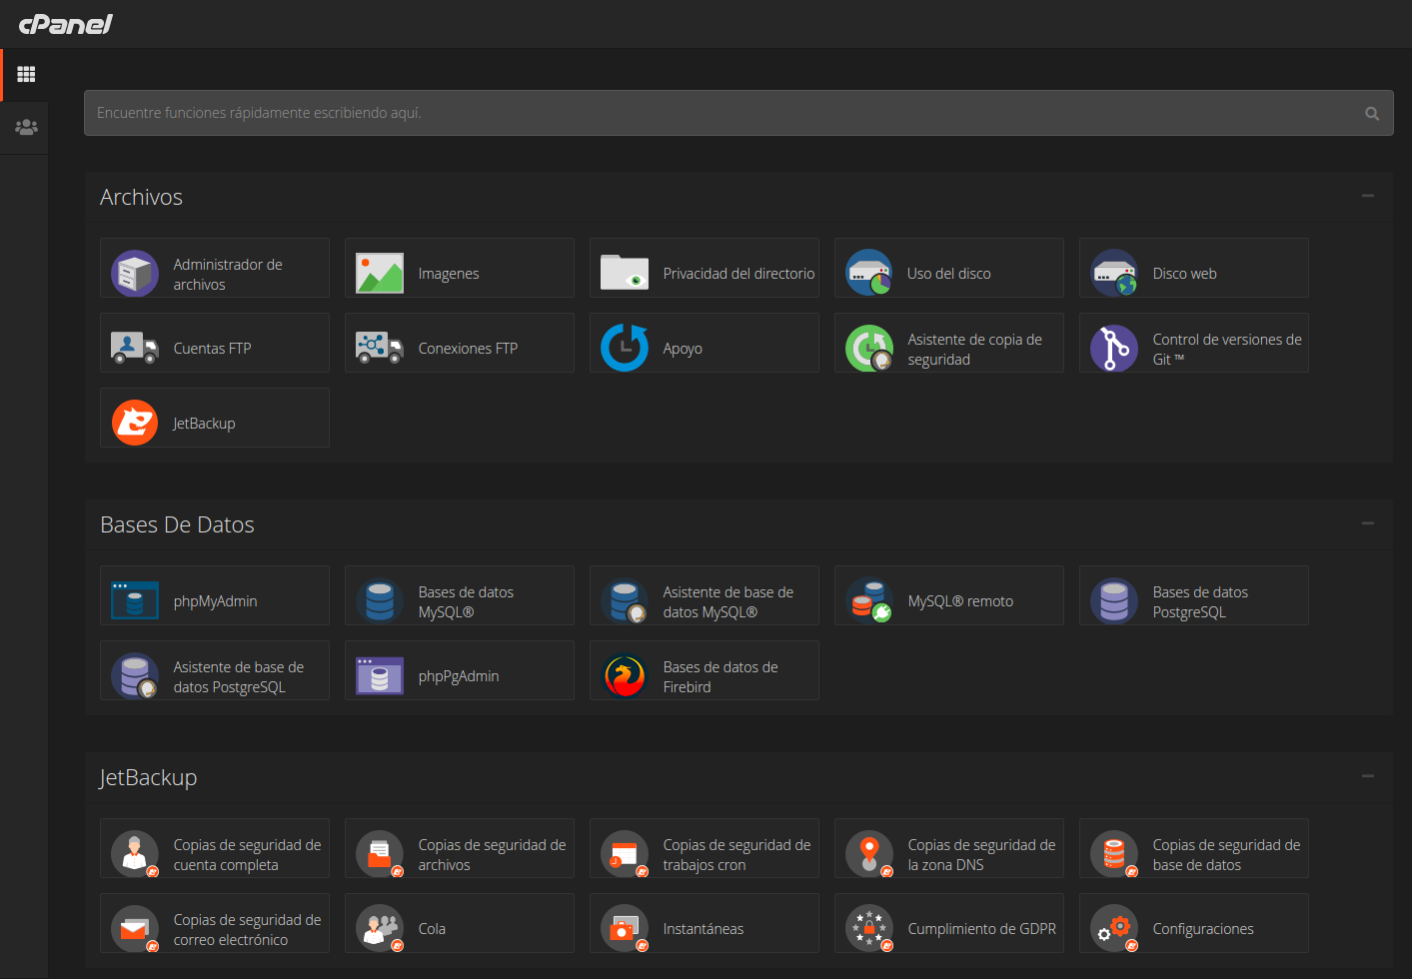The height and width of the screenshot is (979, 1412).
Task: Click the Bases De Datos section heading
Action: point(177,524)
